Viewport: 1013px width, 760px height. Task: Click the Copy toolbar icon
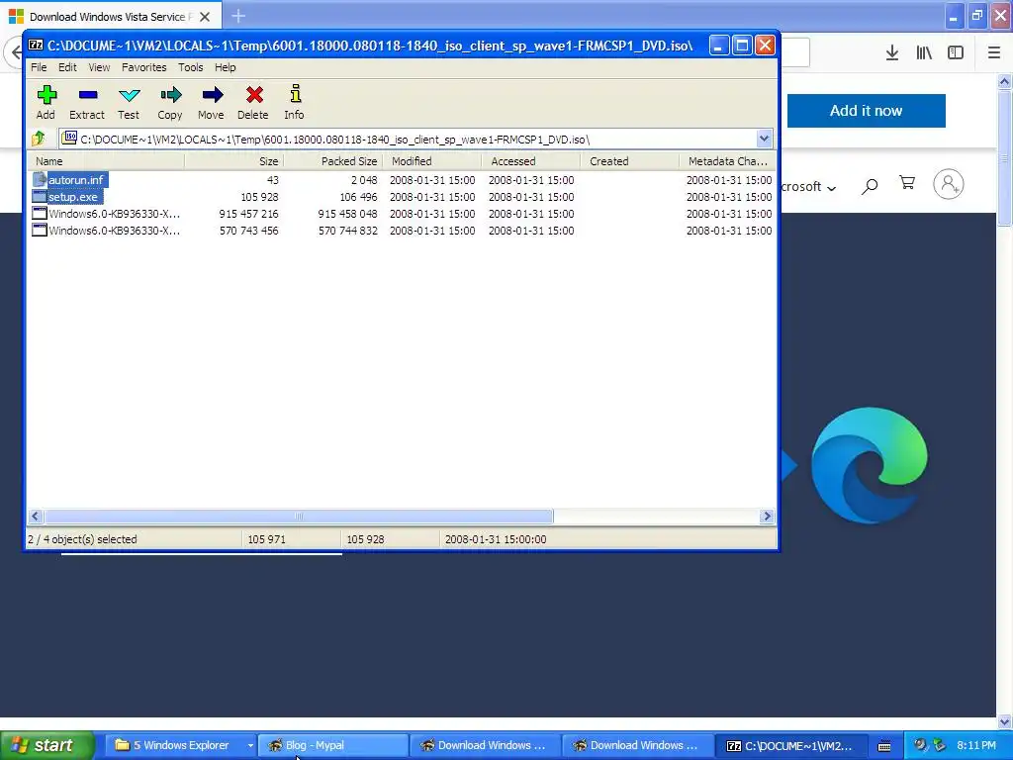pos(170,95)
